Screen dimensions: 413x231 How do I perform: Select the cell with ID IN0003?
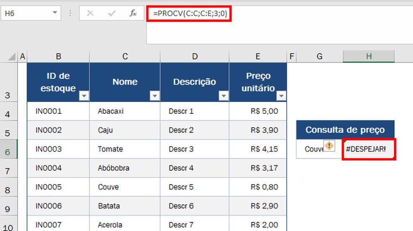[x=58, y=149]
